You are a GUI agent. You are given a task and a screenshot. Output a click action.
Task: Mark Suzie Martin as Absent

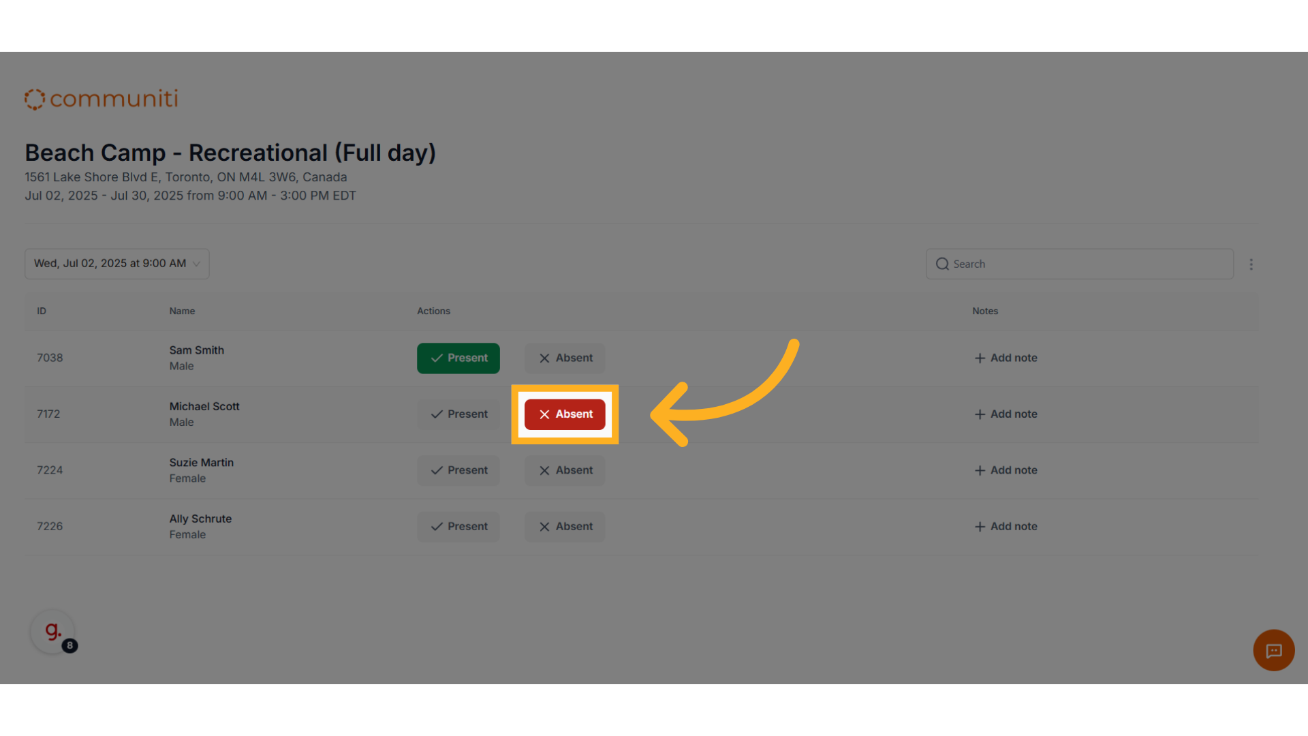565,470
